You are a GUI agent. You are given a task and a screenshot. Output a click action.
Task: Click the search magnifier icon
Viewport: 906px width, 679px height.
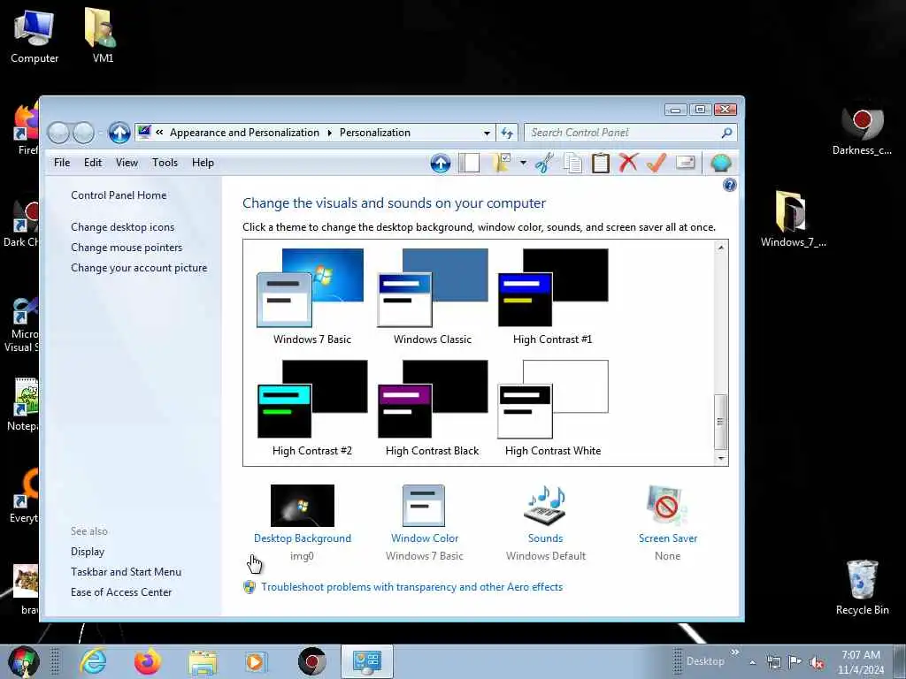point(727,133)
